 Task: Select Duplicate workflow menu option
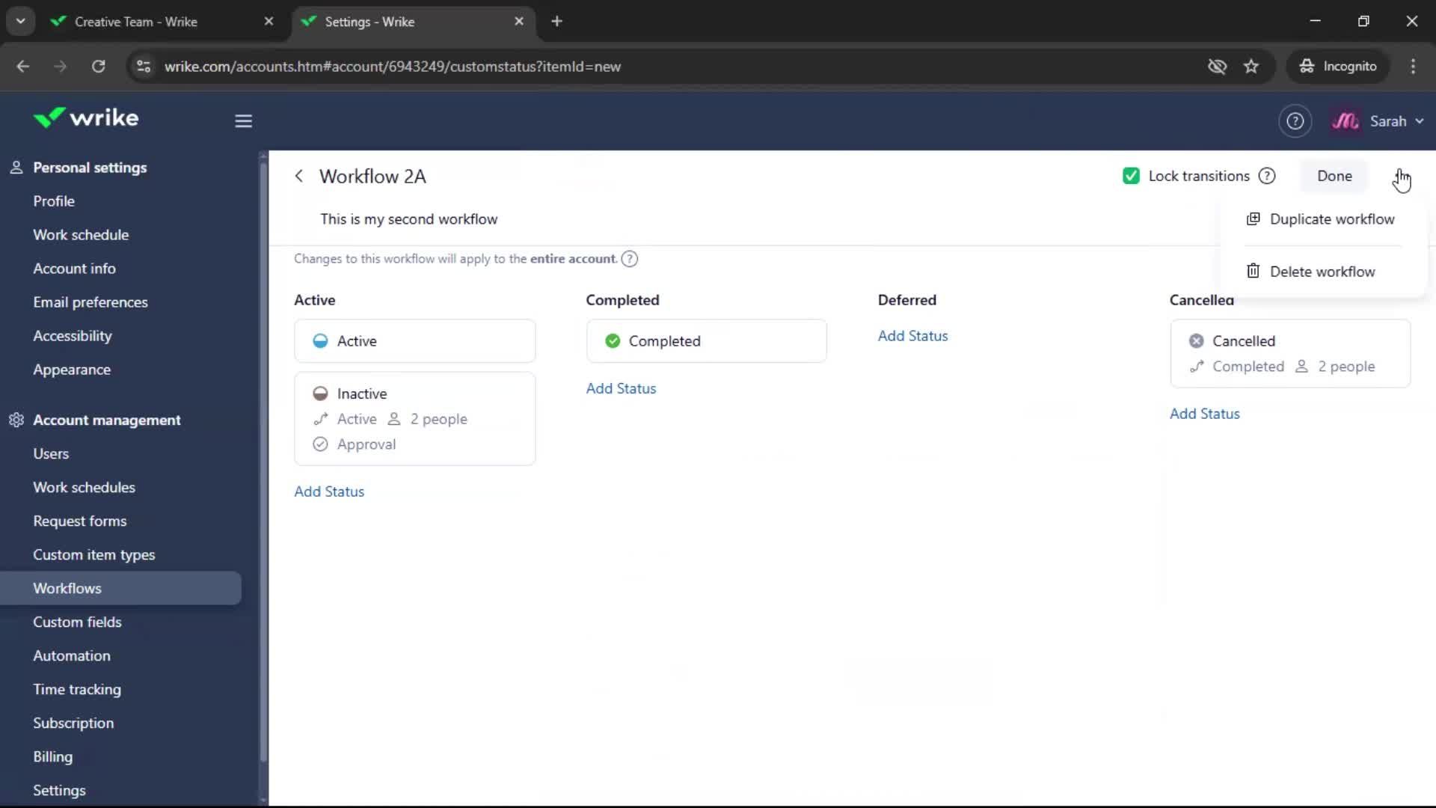coord(1322,219)
